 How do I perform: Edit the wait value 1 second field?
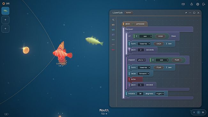[141, 85]
